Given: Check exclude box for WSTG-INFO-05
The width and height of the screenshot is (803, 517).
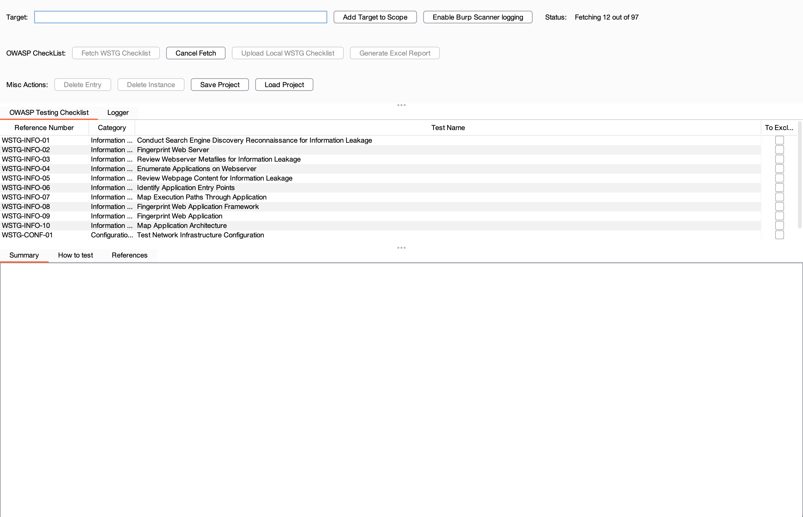Looking at the screenshot, I should 780,178.
